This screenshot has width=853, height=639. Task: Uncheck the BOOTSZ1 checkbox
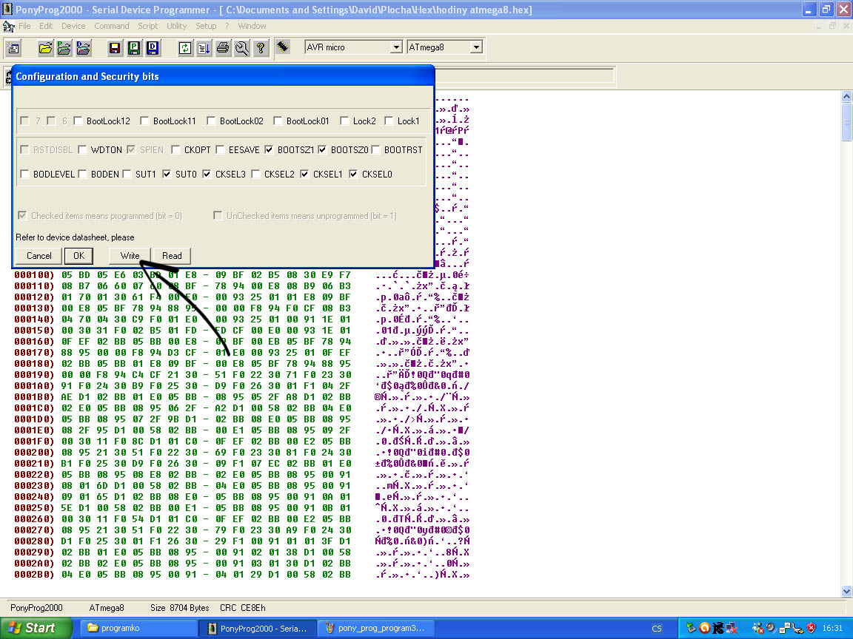coord(269,149)
